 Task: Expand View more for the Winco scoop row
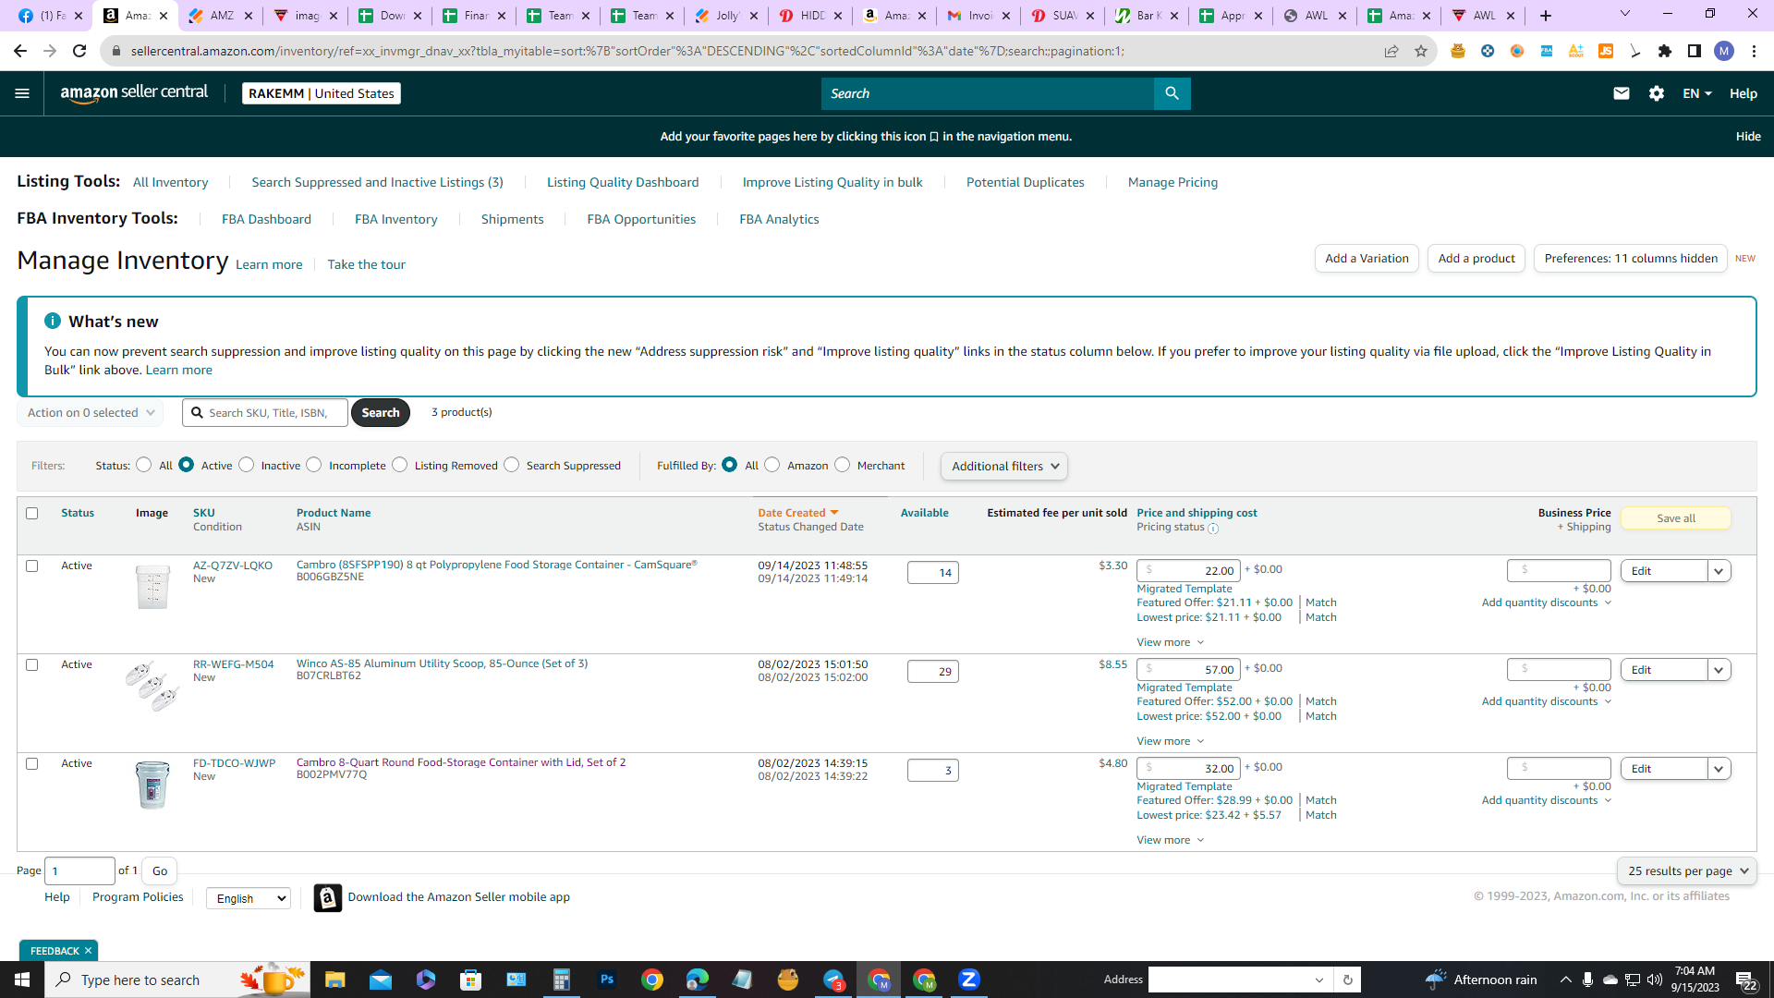click(x=1171, y=741)
